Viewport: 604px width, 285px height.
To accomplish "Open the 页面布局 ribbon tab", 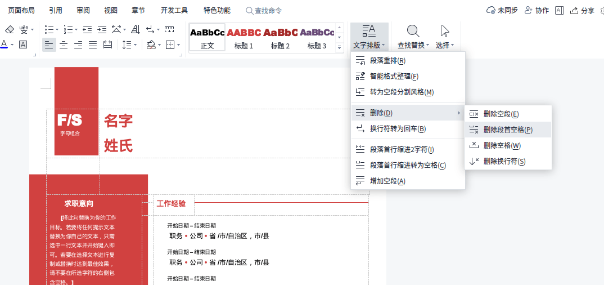I will (21, 10).
